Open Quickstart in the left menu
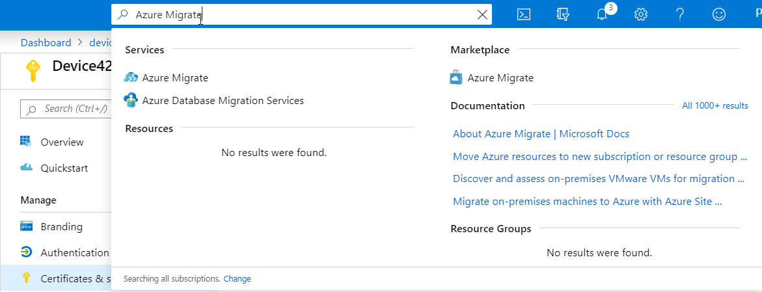Viewport: 762px width, 292px height. click(64, 168)
